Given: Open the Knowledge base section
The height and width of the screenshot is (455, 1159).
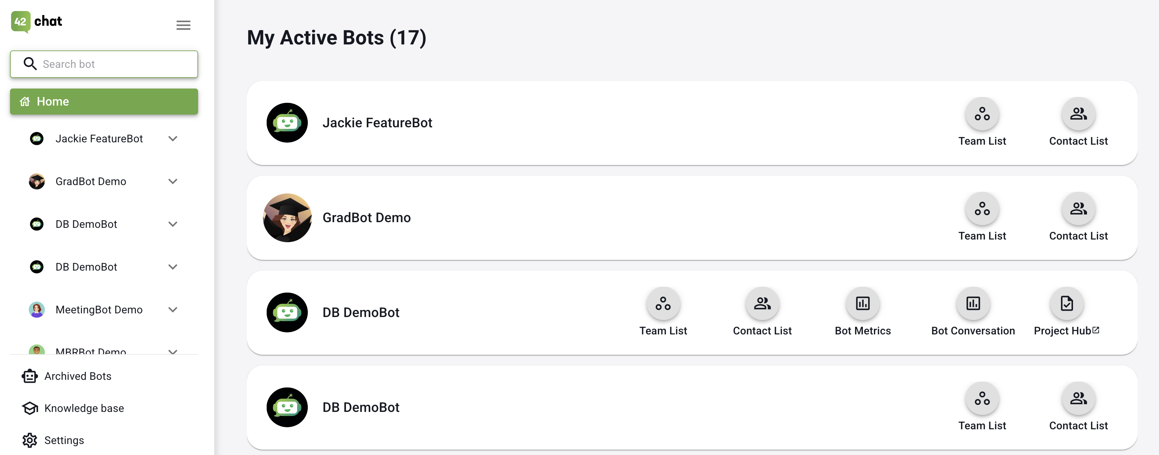Looking at the screenshot, I should tap(84, 408).
